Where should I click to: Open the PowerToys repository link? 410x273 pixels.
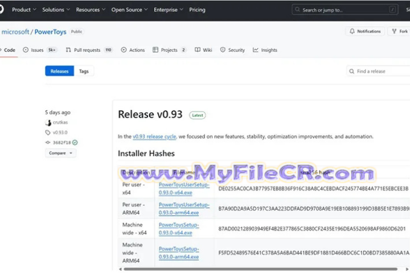point(51,32)
